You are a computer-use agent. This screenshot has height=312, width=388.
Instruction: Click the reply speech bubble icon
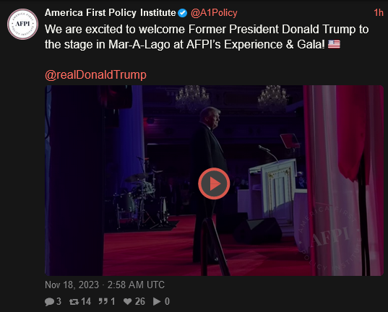click(49, 302)
